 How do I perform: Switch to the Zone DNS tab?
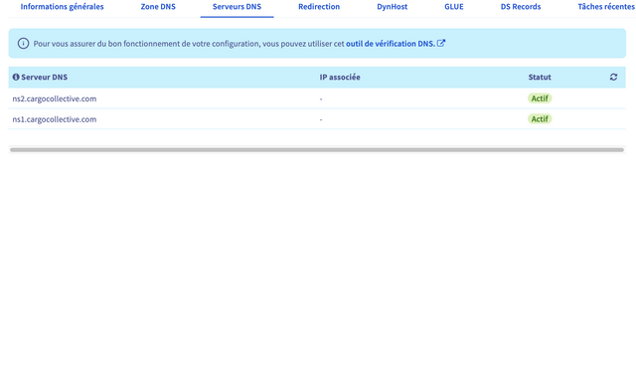point(158,7)
